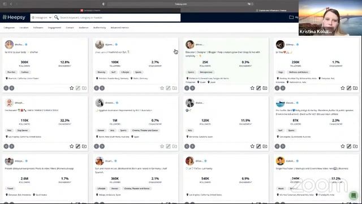The height and width of the screenshot is (204, 362).
Task: Open the Advanced metrics filter
Action: 119,28
